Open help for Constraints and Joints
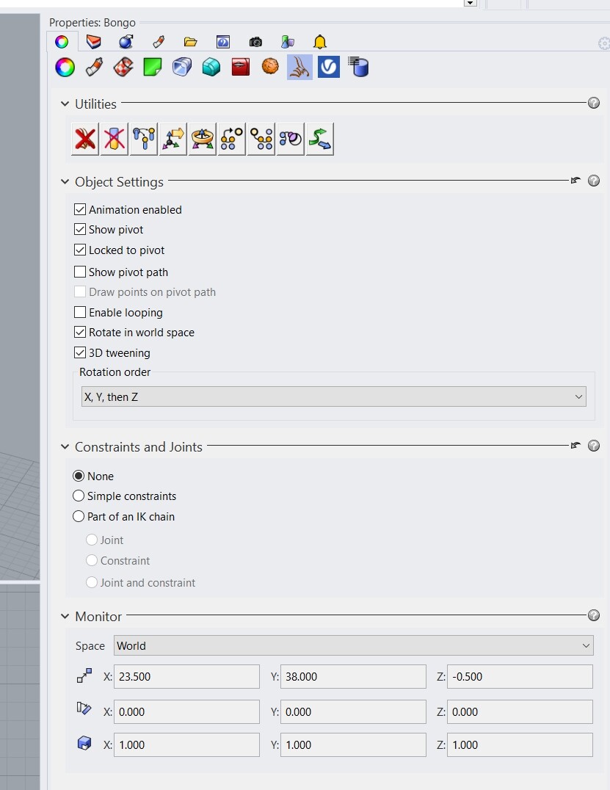Screen dimensions: 610x790 594,446
